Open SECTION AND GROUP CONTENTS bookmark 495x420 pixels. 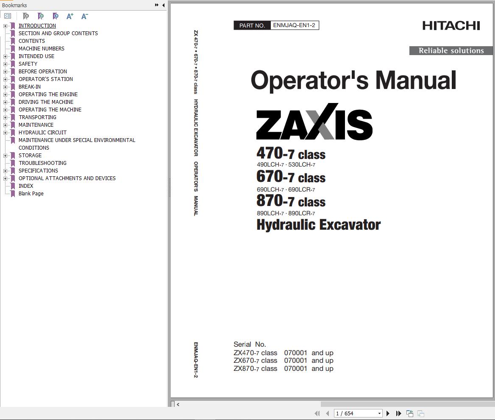58,33
